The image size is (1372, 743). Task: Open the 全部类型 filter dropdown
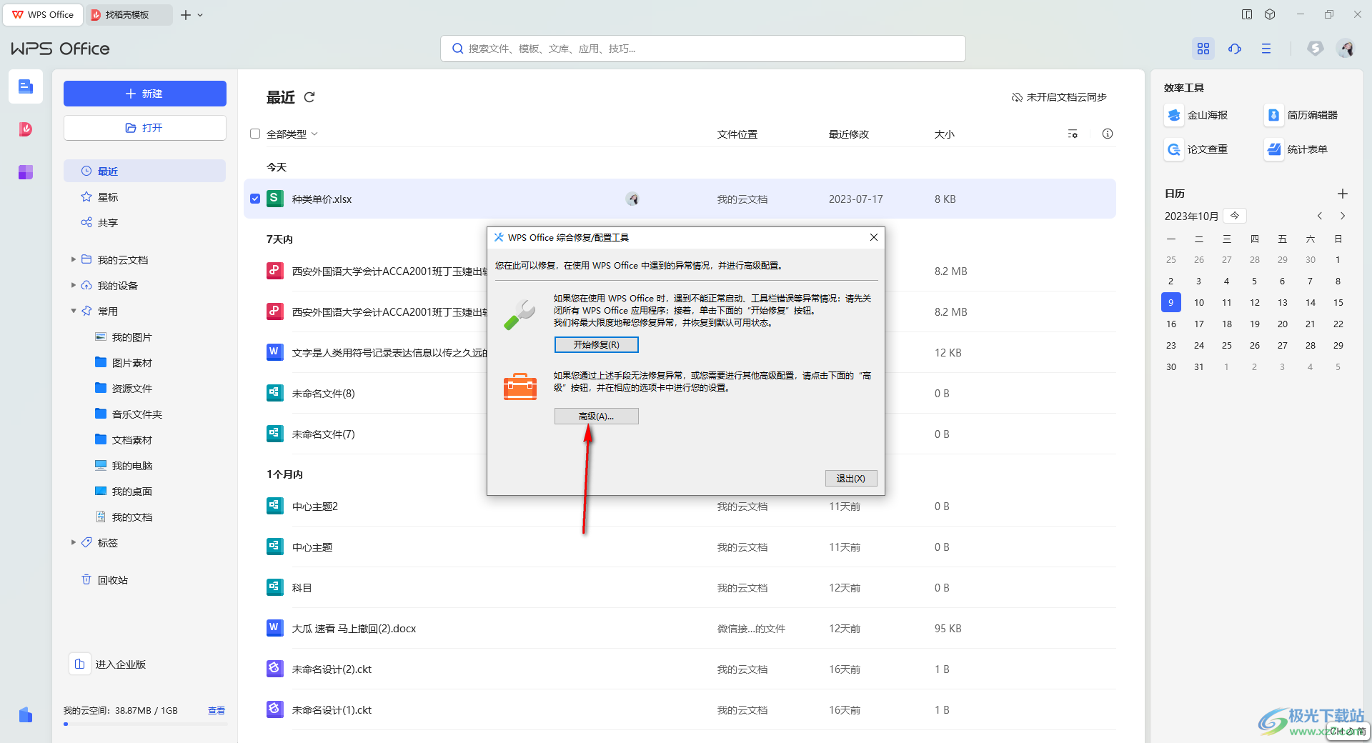(292, 134)
